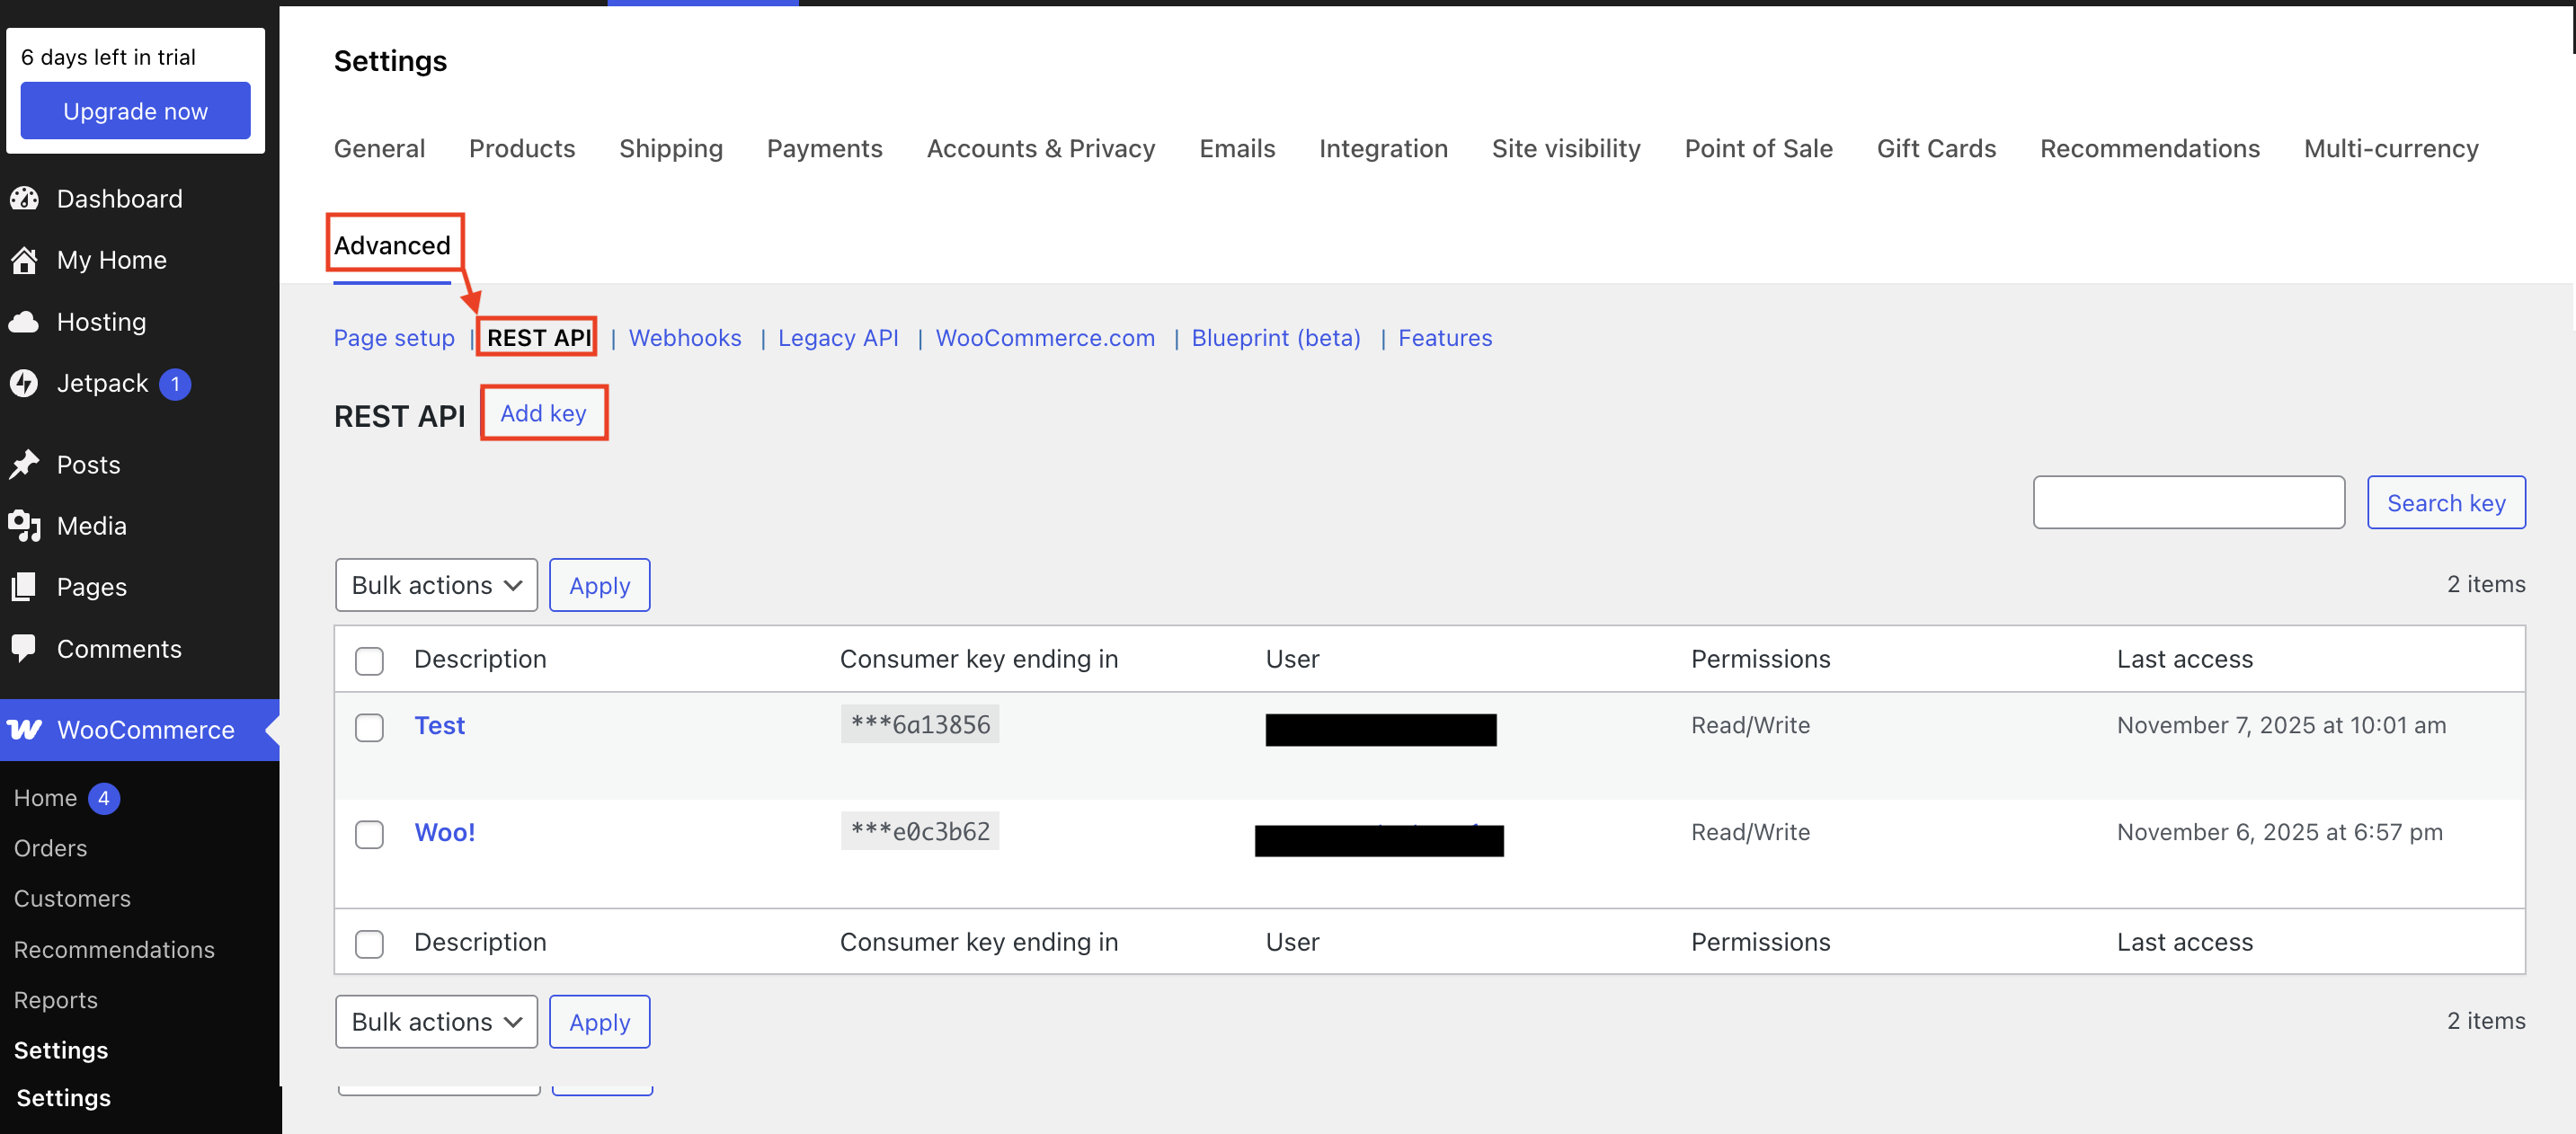The height and width of the screenshot is (1134, 2576).
Task: Open the Webhooks sub-tab
Action: click(x=684, y=338)
